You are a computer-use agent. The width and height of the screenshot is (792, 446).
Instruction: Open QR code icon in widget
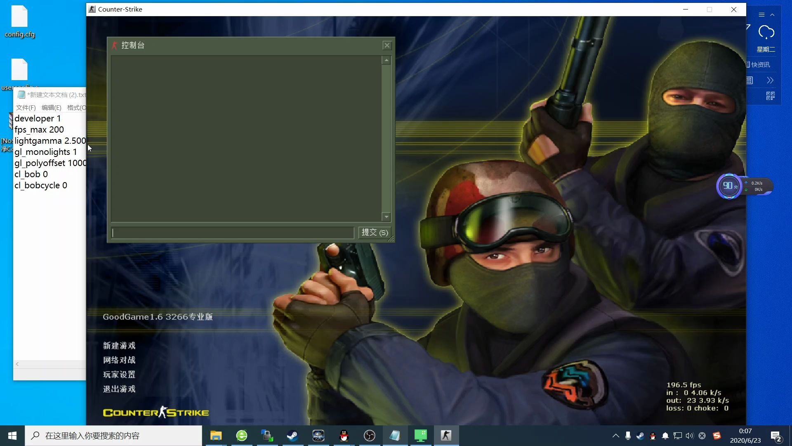pos(770,96)
